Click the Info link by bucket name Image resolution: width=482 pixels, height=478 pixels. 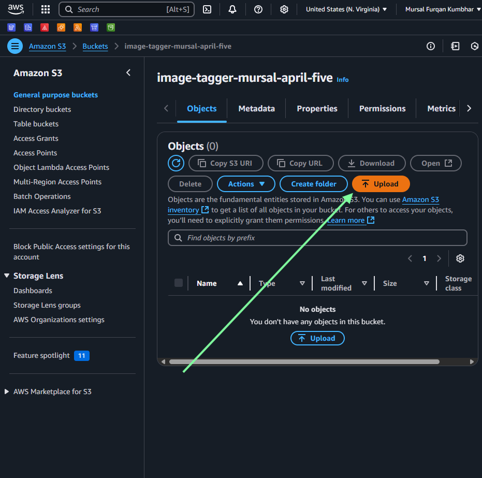tap(342, 80)
